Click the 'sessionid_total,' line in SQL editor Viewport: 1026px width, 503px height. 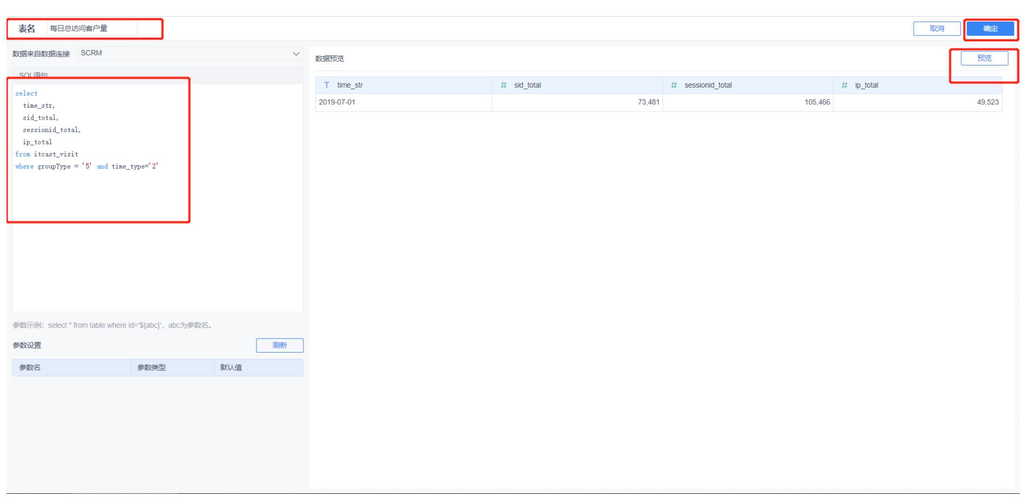point(52,130)
